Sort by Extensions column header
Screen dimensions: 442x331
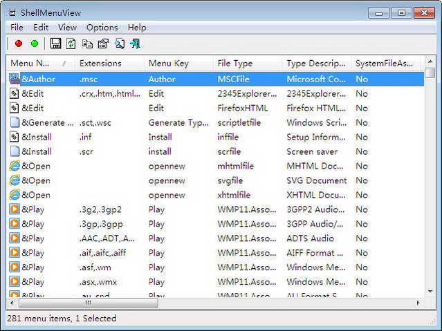[x=109, y=64]
